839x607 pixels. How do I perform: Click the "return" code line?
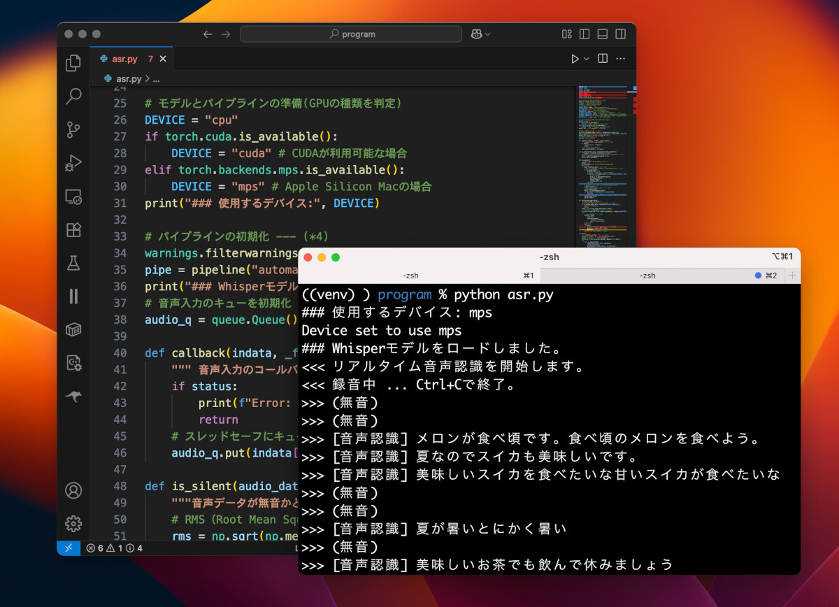pos(218,420)
